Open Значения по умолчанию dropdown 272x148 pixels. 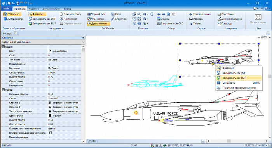pos(43,42)
